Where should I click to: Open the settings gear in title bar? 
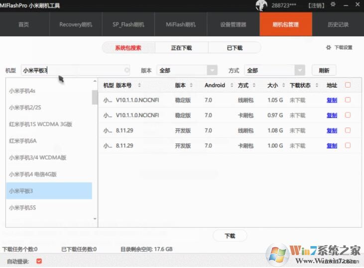(333, 4)
